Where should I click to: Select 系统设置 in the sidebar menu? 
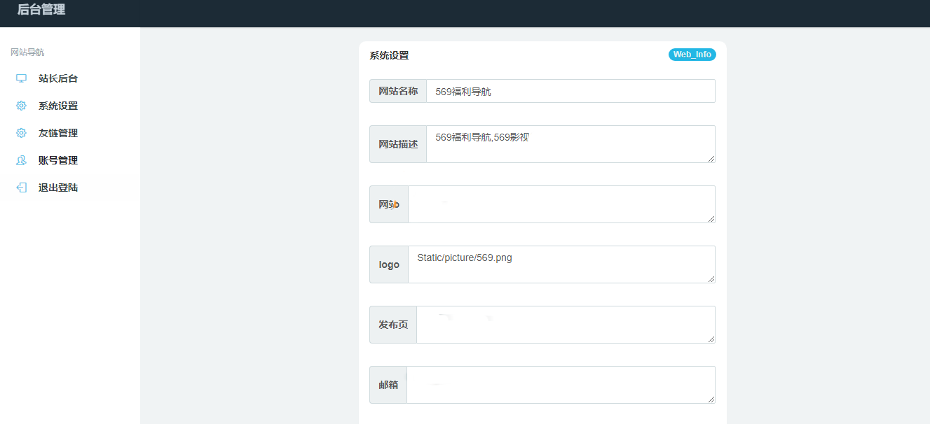[x=59, y=105]
